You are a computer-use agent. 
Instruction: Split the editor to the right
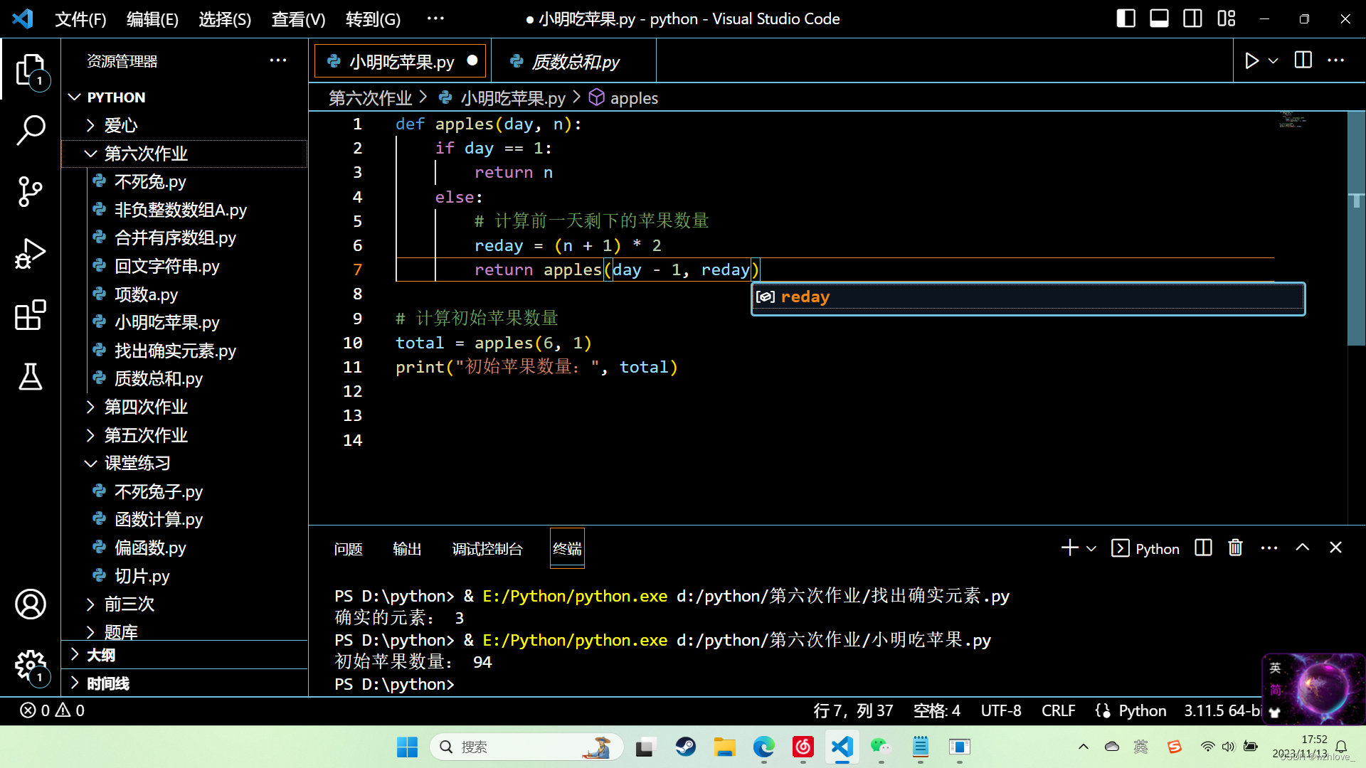[1303, 60]
